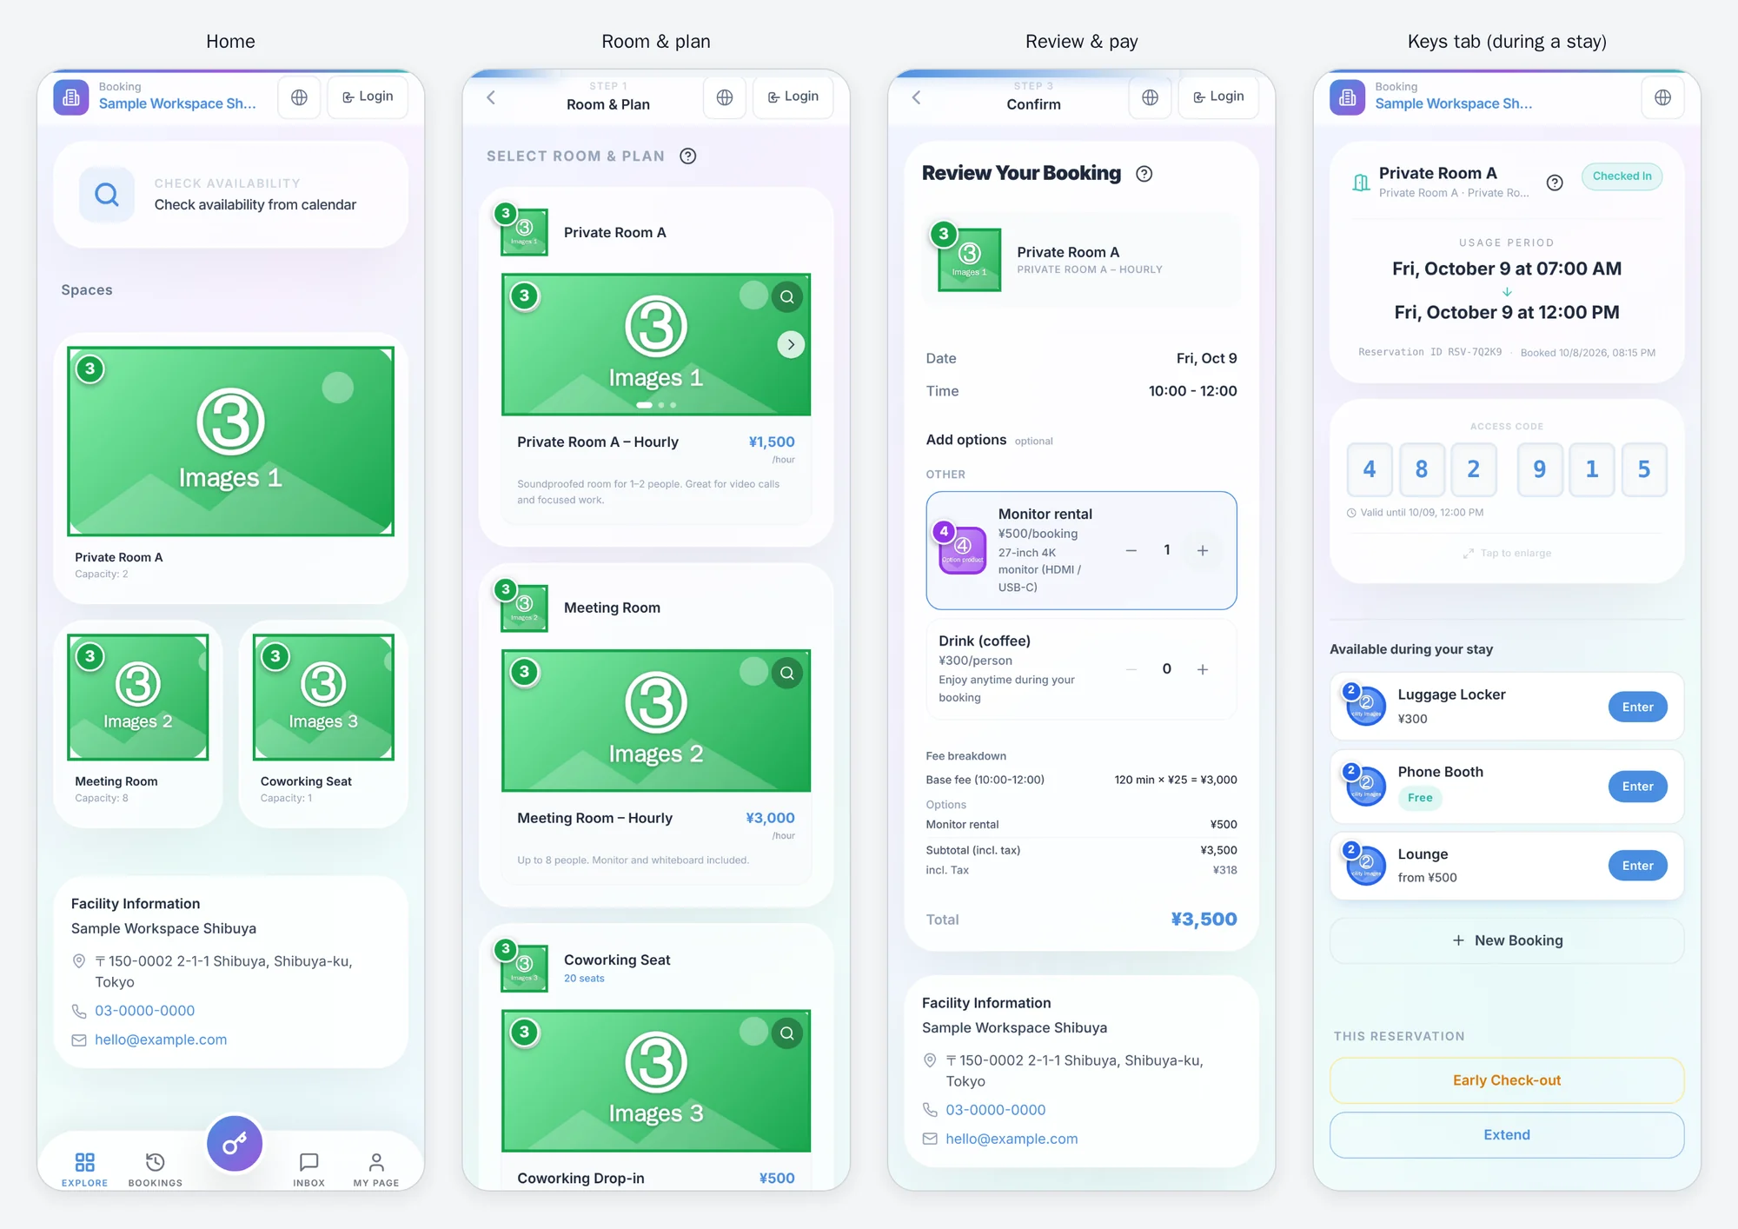Enter the Lounge

(1637, 866)
